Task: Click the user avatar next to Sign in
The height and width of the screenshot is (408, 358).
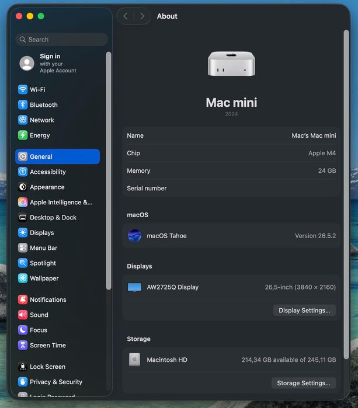Action: point(27,63)
